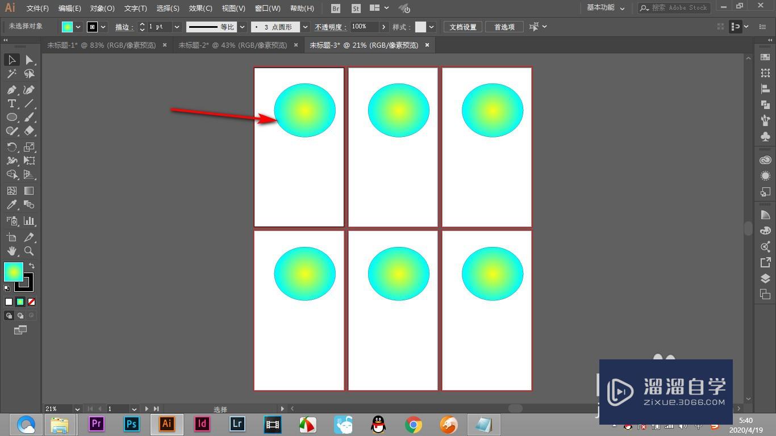
Task: Expand the fill color dropdown in control bar
Action: [x=78, y=27]
